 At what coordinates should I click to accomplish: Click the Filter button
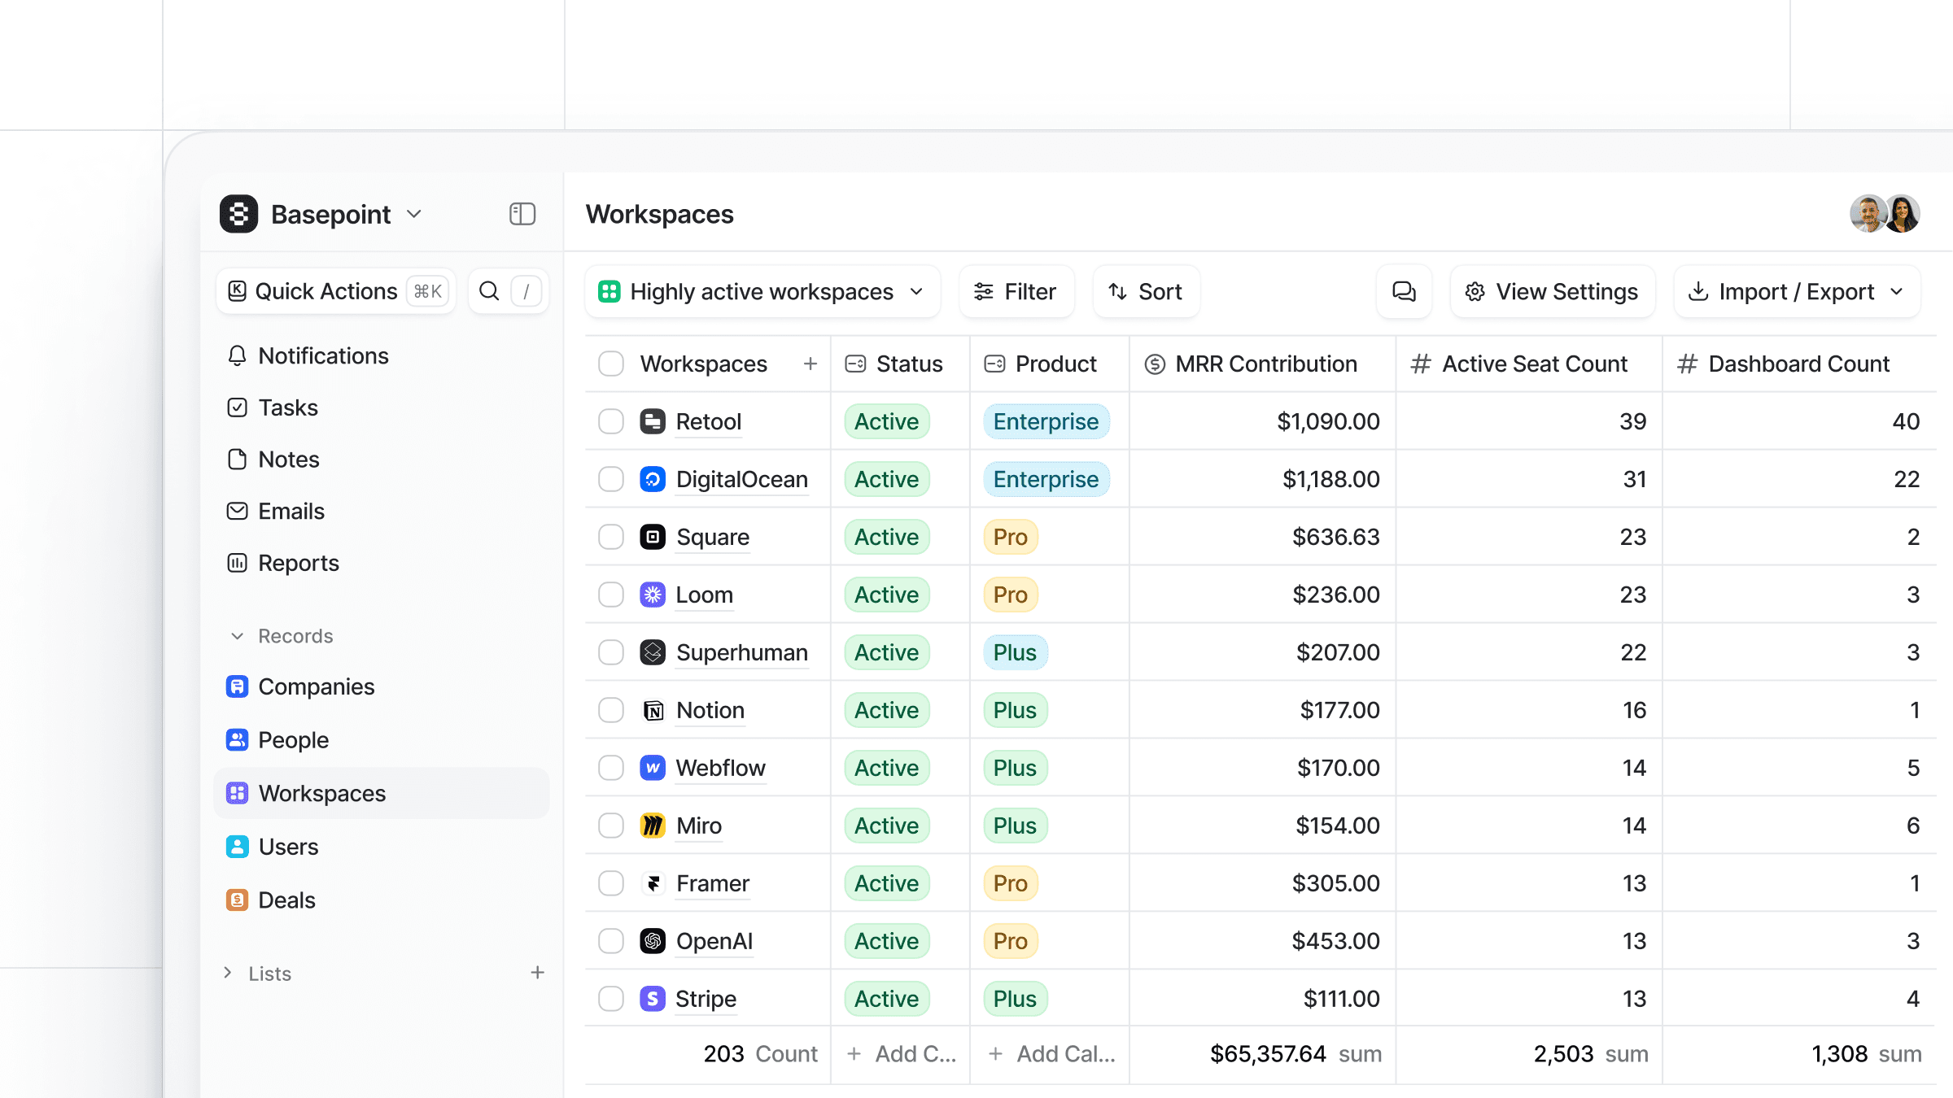(1016, 291)
